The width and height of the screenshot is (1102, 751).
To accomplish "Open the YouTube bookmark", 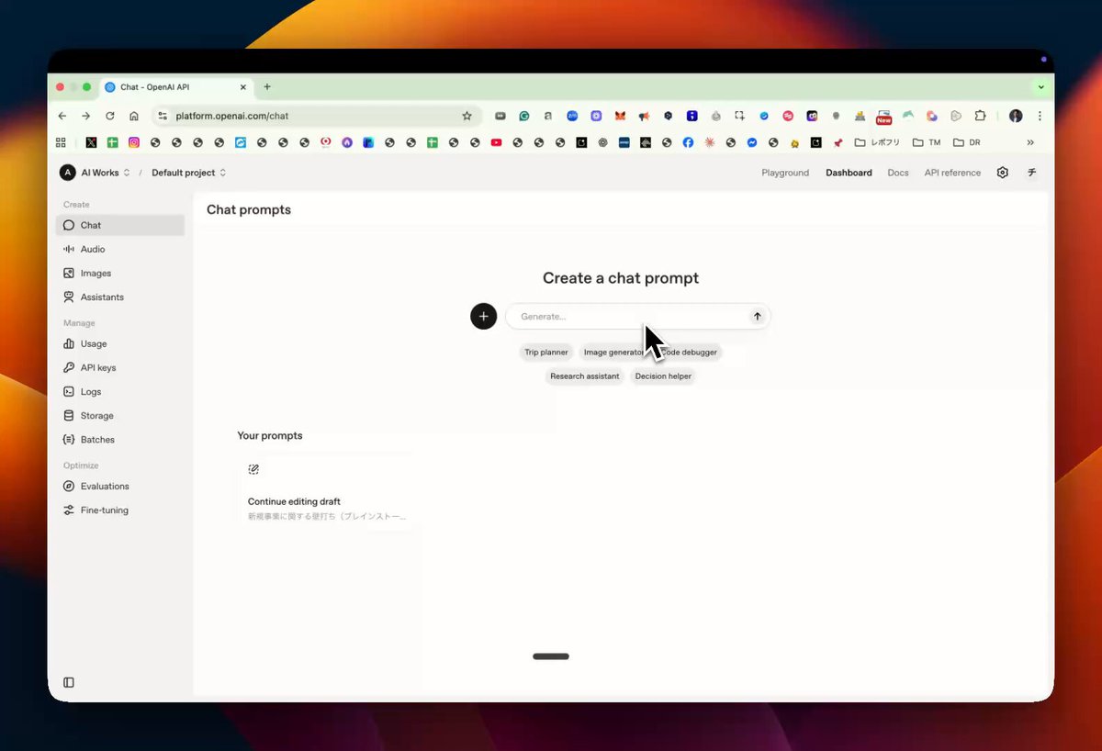I will pos(496,142).
